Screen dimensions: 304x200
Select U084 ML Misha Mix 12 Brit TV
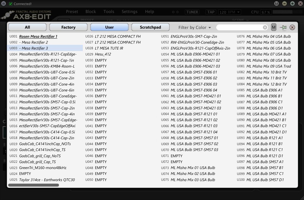coord(266,84)
